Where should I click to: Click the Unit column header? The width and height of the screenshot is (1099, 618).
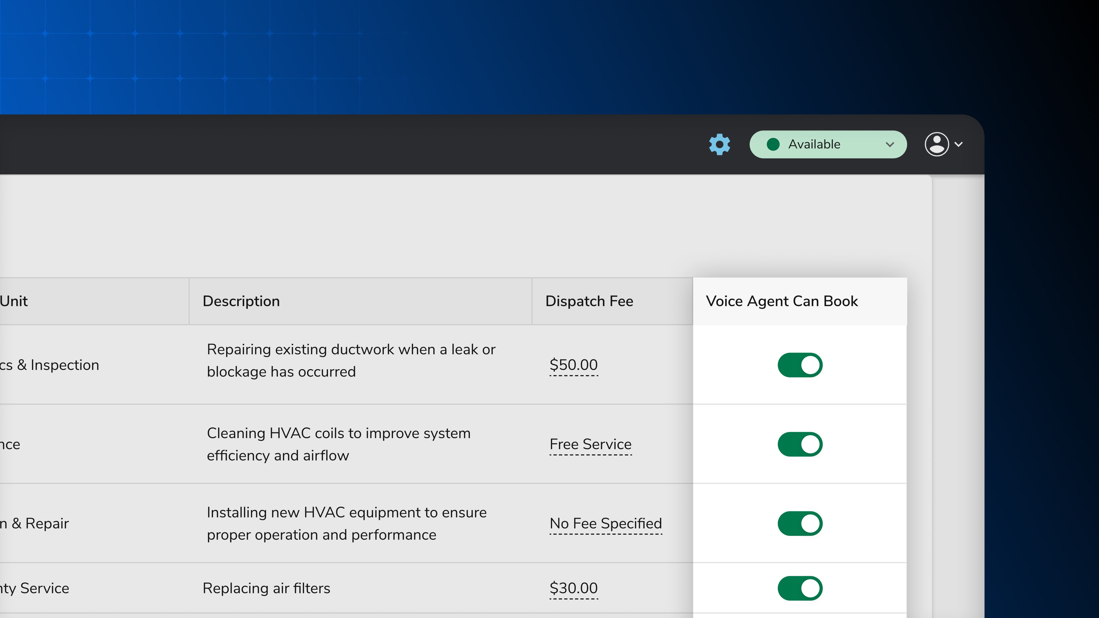pyautogui.click(x=14, y=302)
